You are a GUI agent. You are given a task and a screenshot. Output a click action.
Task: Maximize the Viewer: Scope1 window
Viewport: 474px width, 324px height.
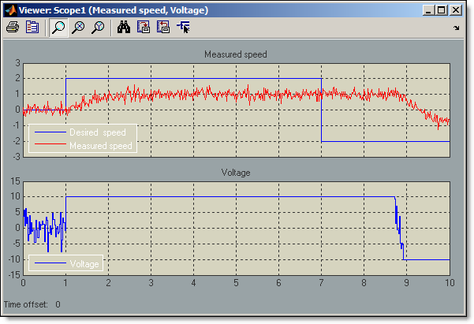pos(442,10)
